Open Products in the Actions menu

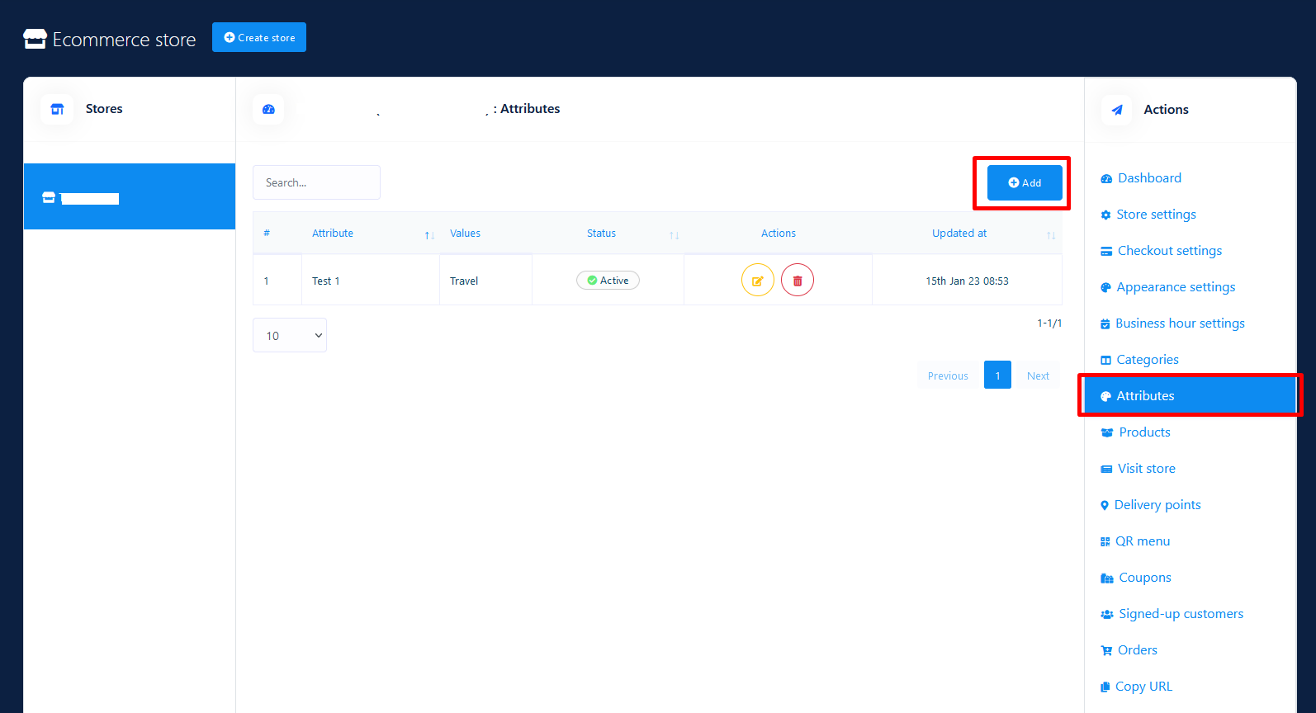pyautogui.click(x=1144, y=432)
